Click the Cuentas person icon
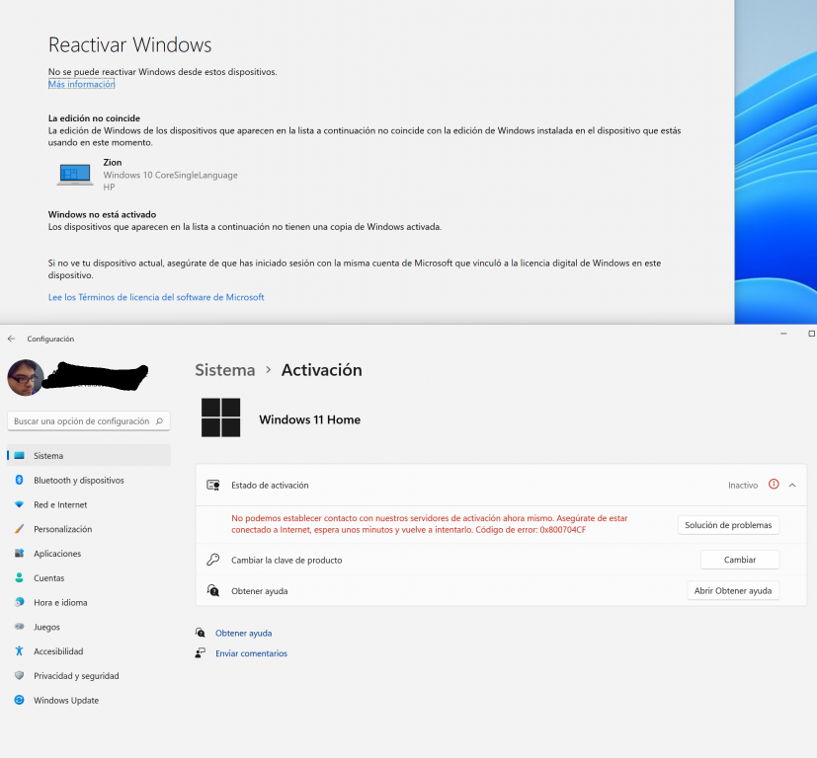Screen dimensions: 817x758 (20, 577)
